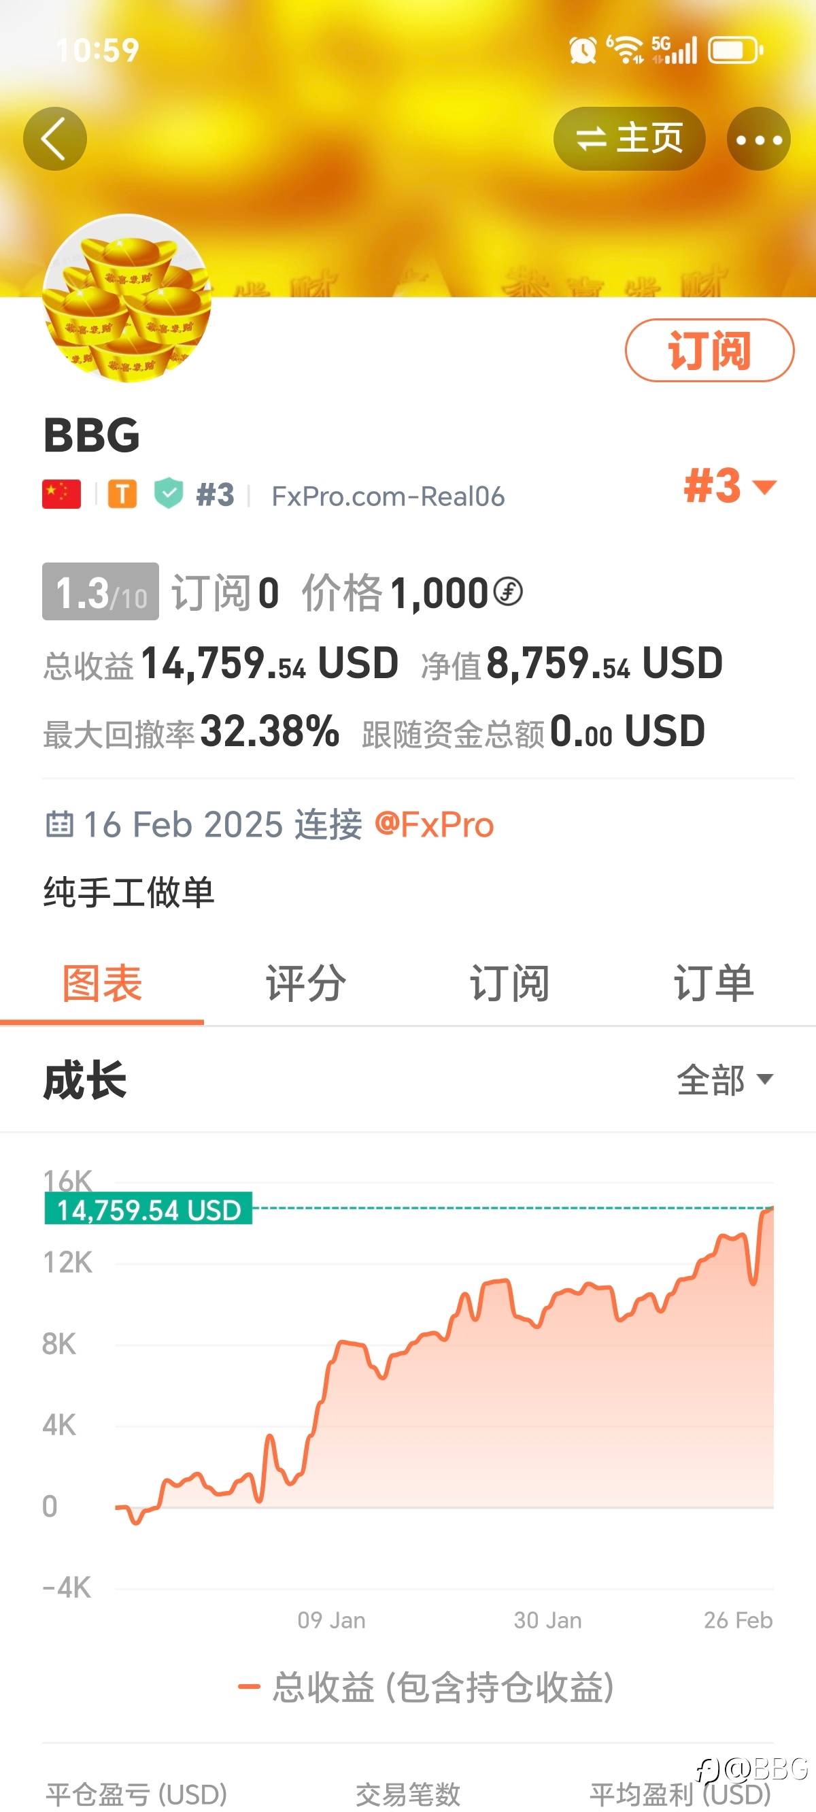Tap the China flag icon
816x1812 pixels.
61,494
